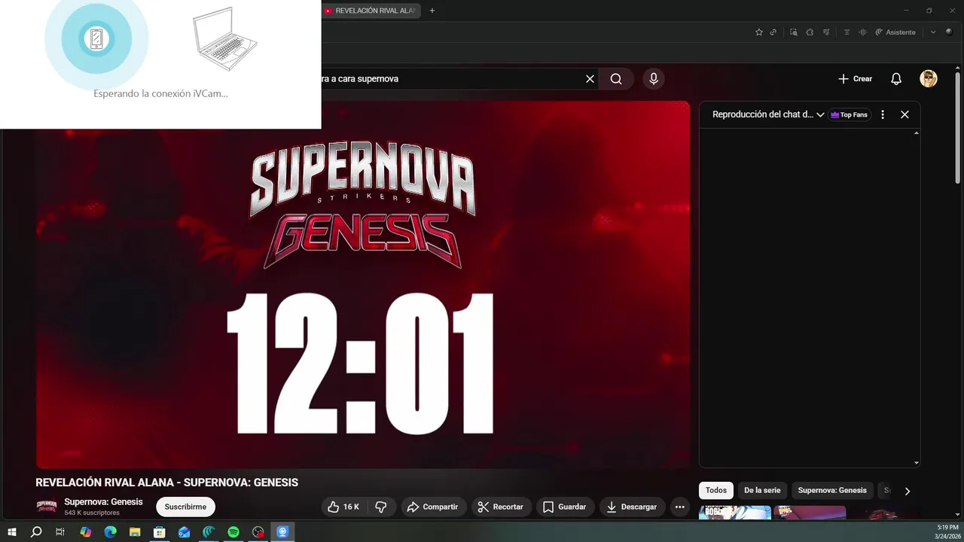Viewport: 964px width, 542px height.
Task: Open the media playlist music-note icon
Action: (826, 32)
